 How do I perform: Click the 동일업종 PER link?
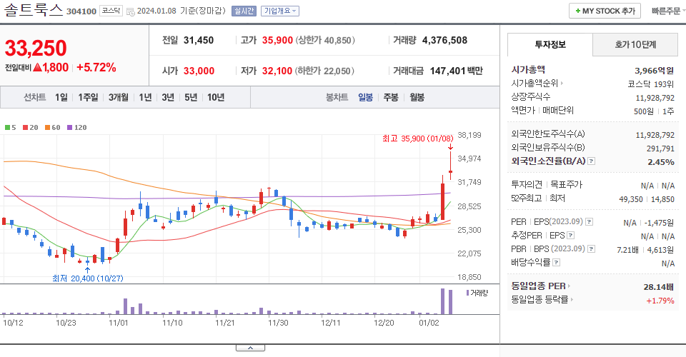538,286
